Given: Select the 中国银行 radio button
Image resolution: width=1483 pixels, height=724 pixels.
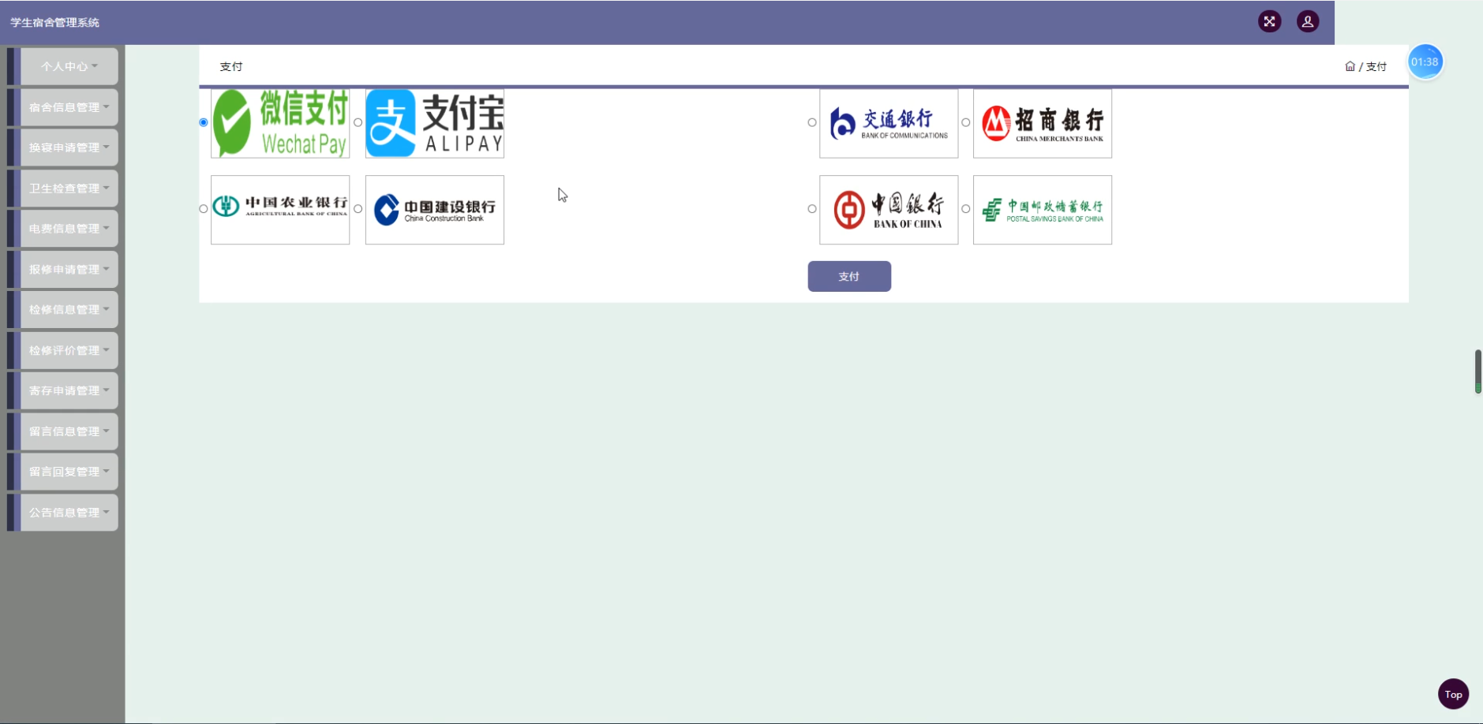Looking at the screenshot, I should tap(812, 209).
